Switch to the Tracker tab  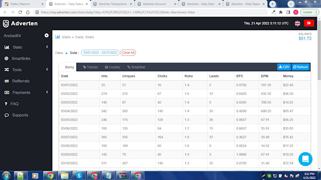(x=91, y=67)
